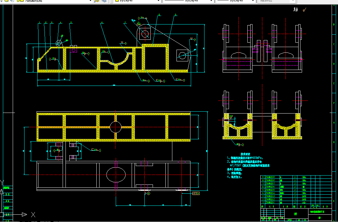
Task: Select the geometric tolerance frame referencing A
Action: (196, 193)
